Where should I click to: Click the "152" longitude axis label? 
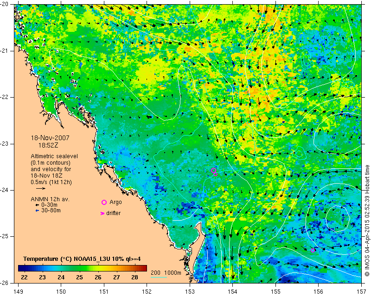[147, 292]
